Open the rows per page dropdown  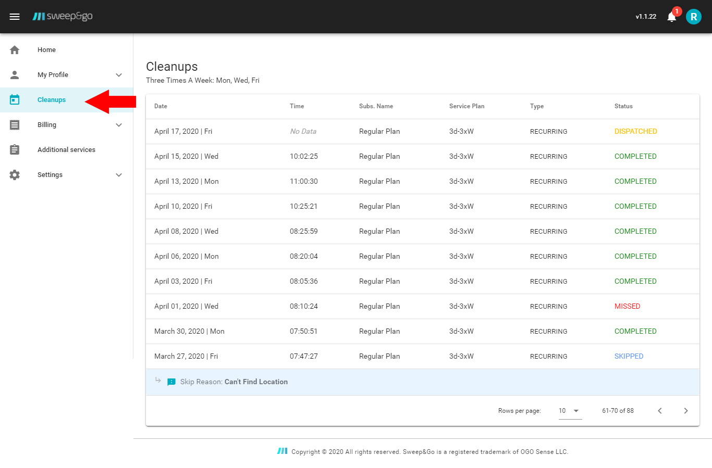click(570, 411)
